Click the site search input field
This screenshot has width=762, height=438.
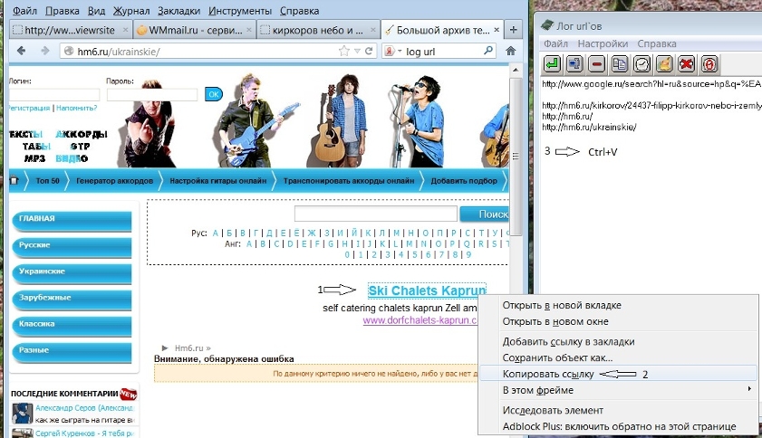(x=376, y=214)
